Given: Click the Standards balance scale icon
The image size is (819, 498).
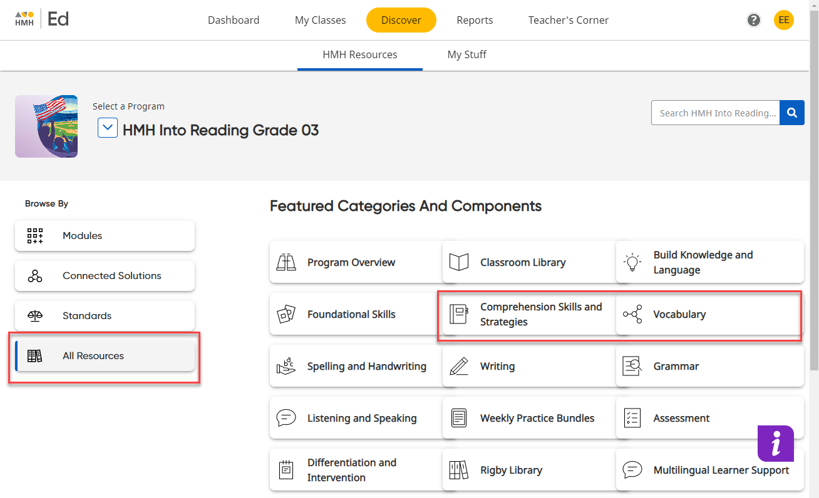Looking at the screenshot, I should [34, 316].
